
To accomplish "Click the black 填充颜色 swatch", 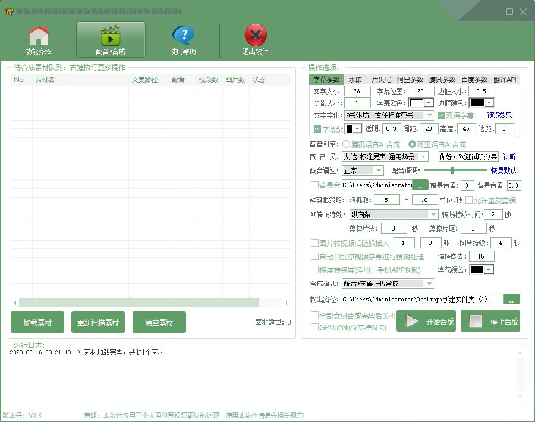I will point(477,269).
